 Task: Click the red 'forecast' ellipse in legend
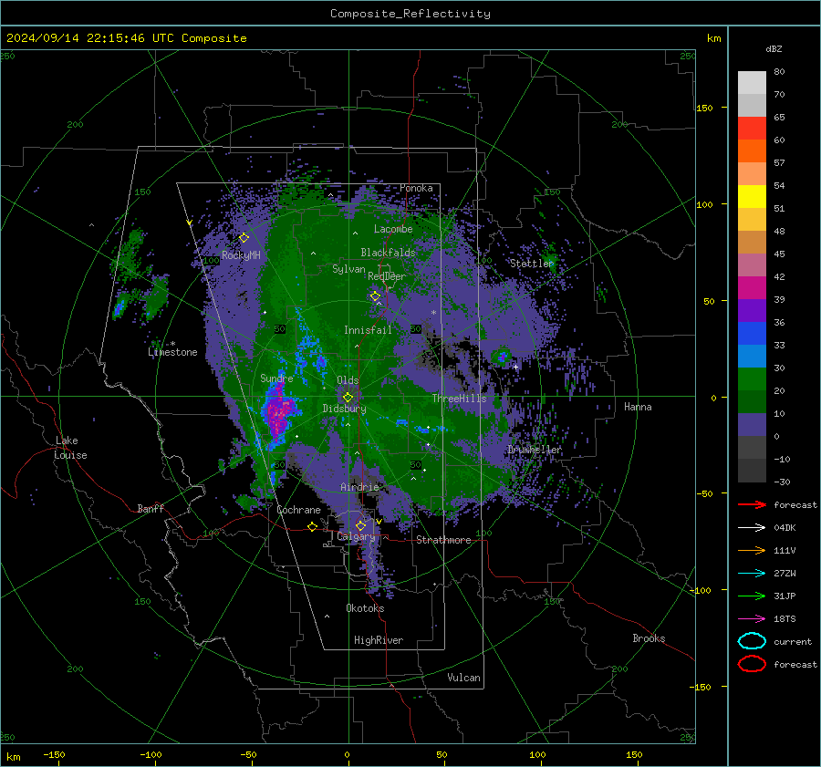point(752,664)
